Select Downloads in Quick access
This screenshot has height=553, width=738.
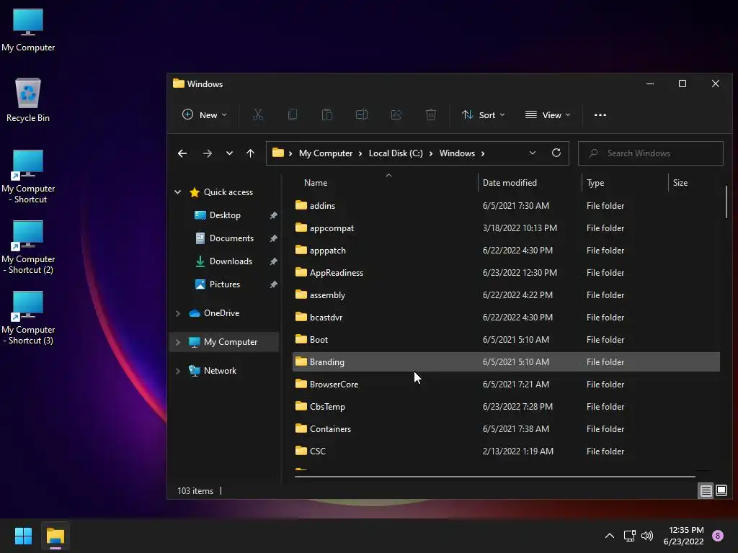click(x=231, y=261)
